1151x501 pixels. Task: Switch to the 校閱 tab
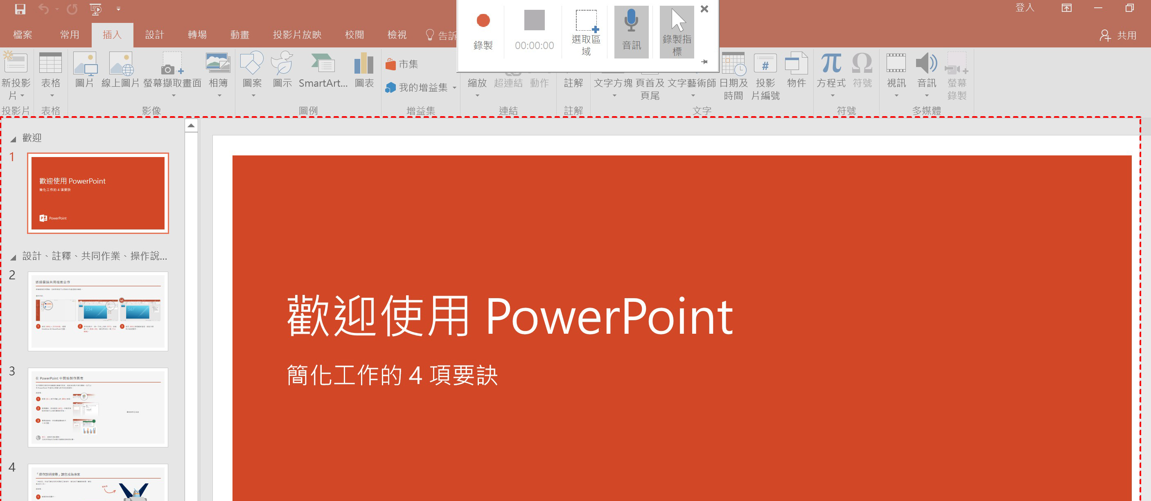354,35
